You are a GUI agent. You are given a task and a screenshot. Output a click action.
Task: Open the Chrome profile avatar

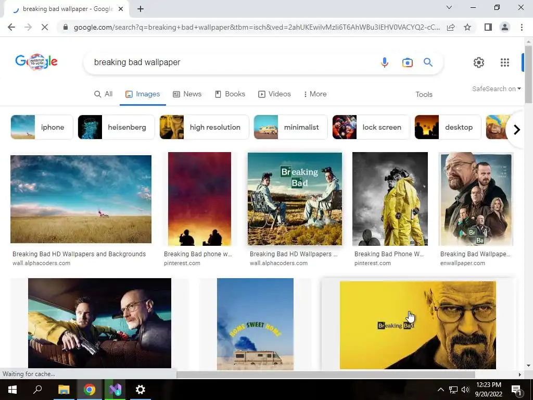(x=505, y=27)
